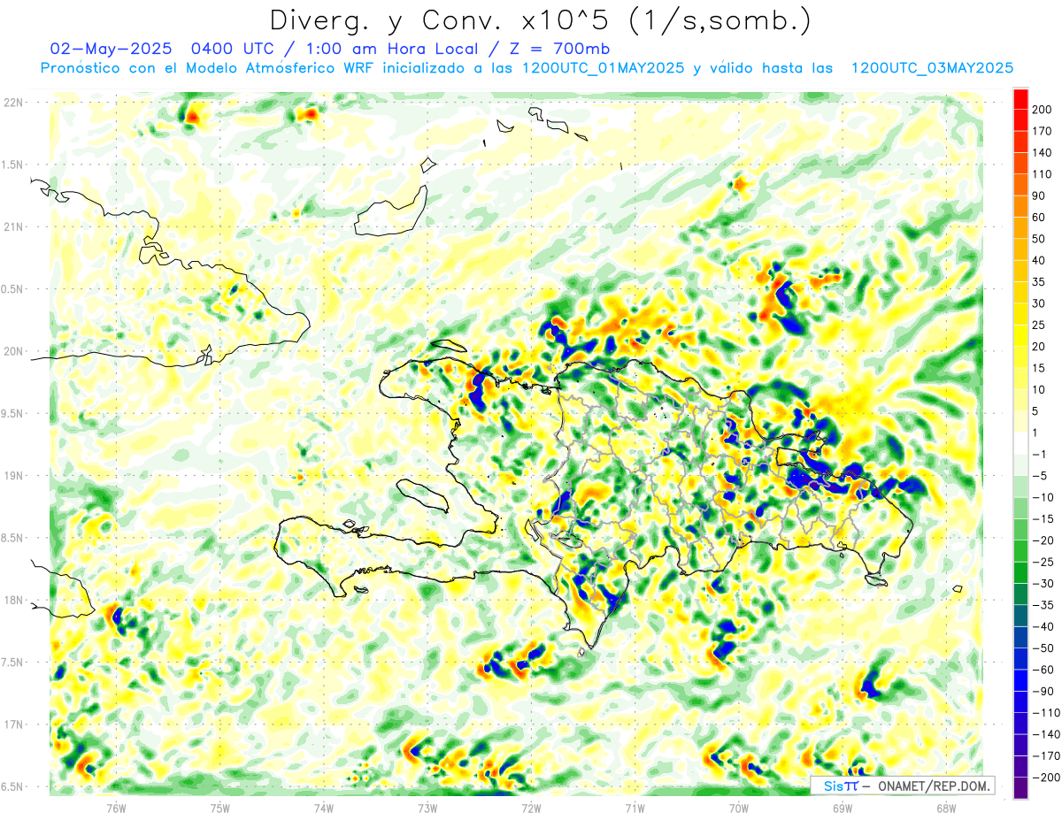
Task: Click the "76W" longitude axis label
Action: 116,808
